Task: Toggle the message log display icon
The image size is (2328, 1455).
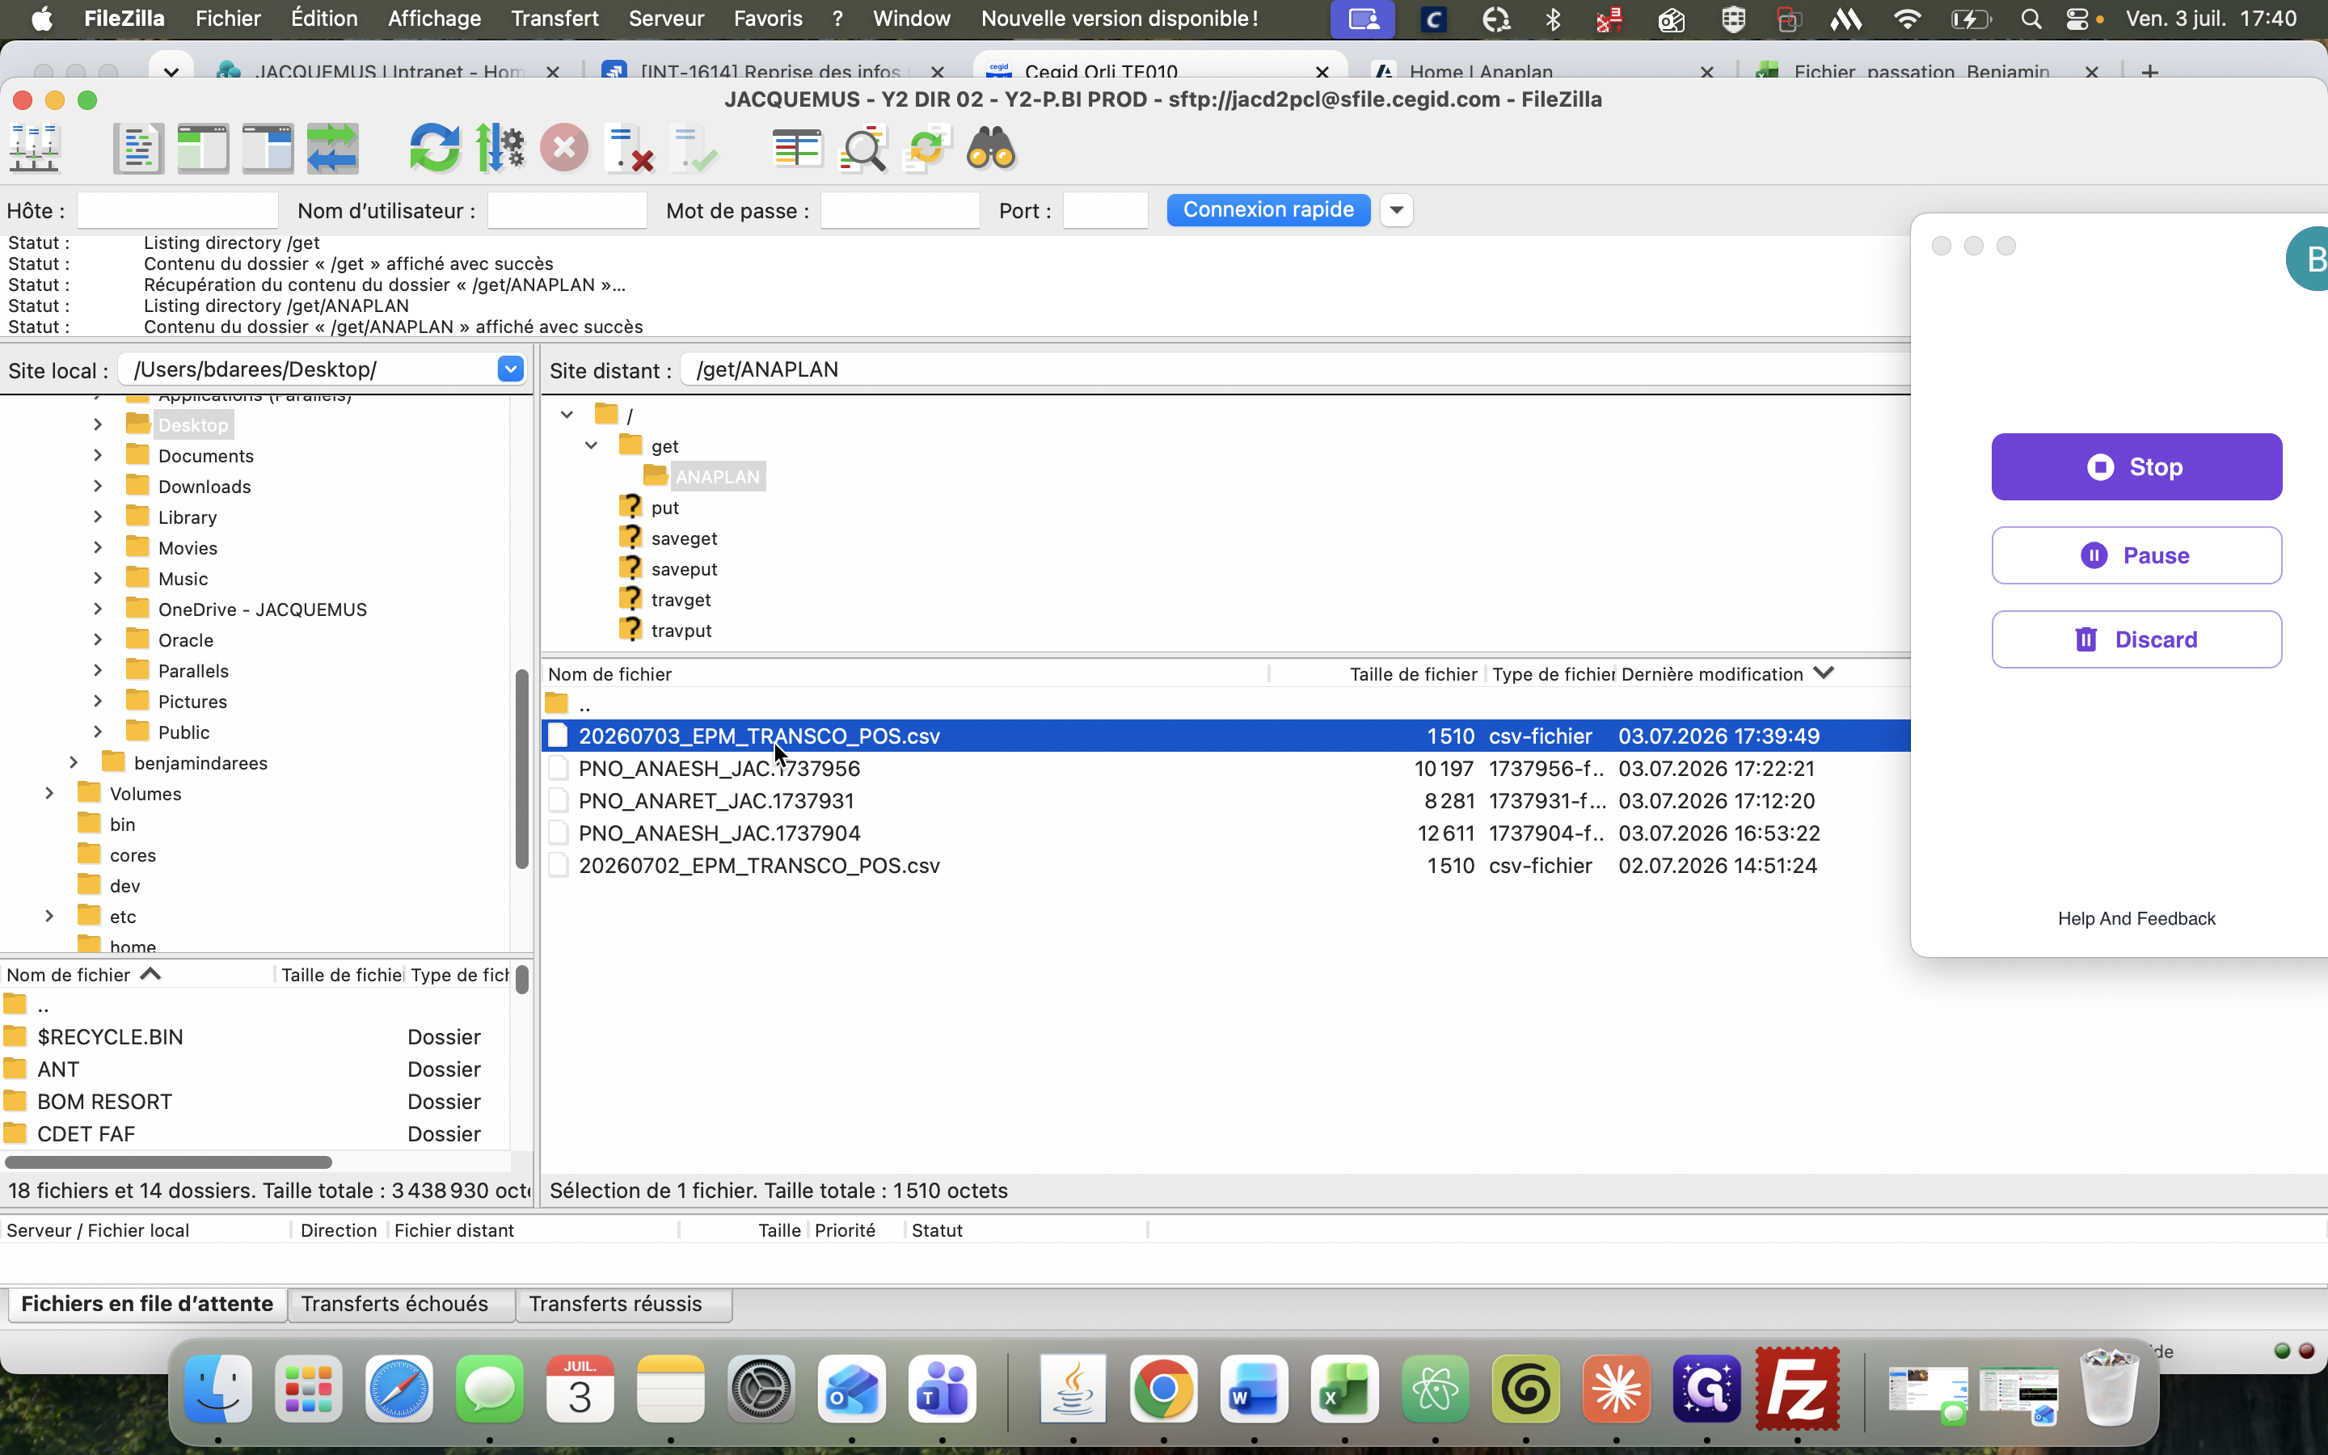Action: click(x=137, y=150)
